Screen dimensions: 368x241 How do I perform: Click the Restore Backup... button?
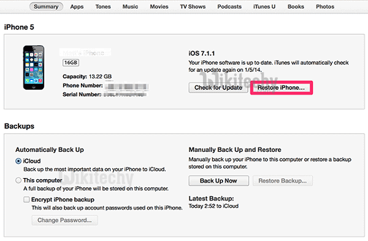click(x=283, y=181)
